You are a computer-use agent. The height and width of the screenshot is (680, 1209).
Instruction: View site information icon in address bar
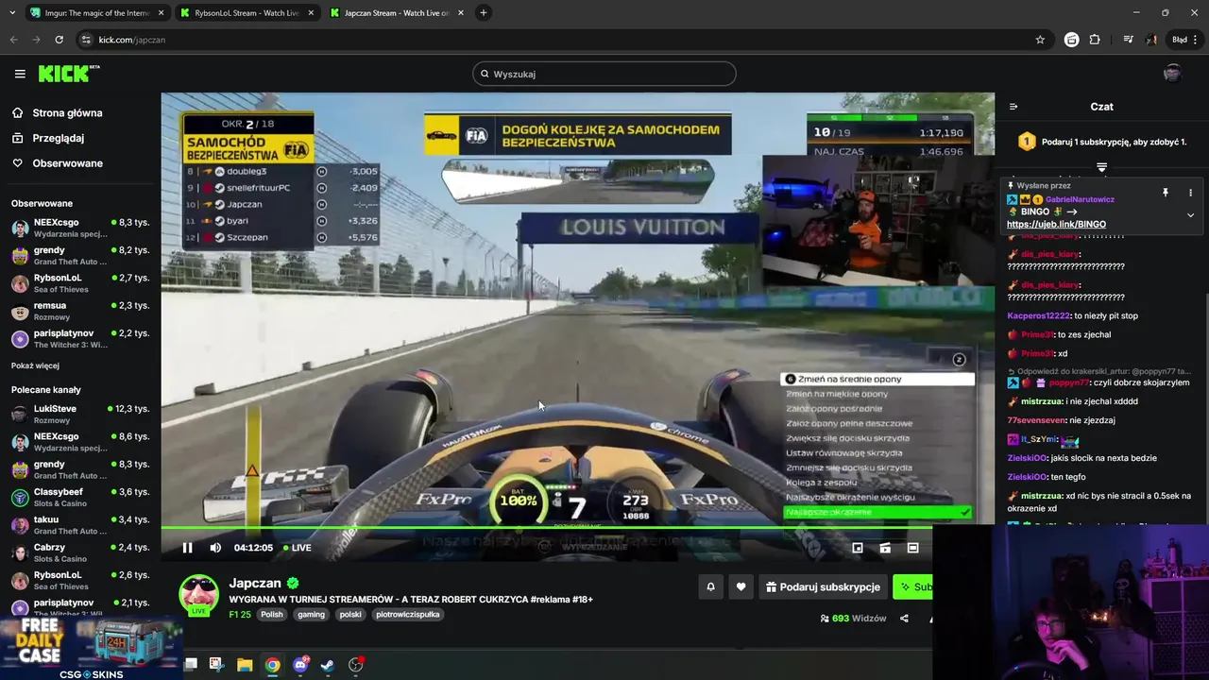click(85, 40)
